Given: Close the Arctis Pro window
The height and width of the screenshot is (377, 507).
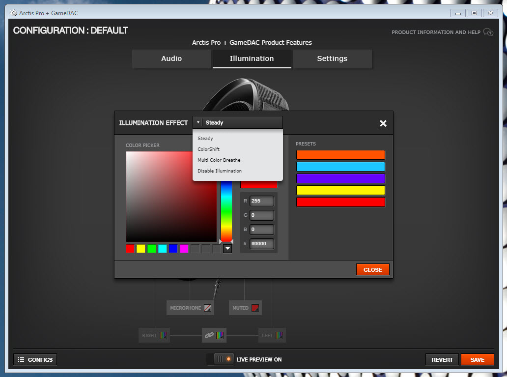Looking at the screenshot, I should (490, 13).
